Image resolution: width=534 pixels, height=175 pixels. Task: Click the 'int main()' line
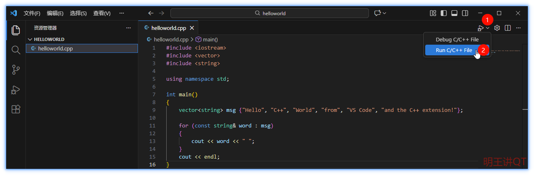point(182,95)
